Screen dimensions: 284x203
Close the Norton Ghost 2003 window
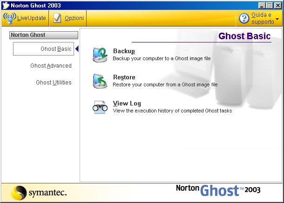click(278, 6)
